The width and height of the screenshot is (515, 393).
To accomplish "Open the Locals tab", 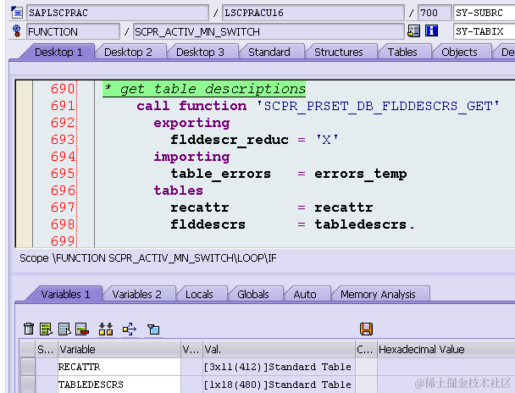I will tap(199, 294).
